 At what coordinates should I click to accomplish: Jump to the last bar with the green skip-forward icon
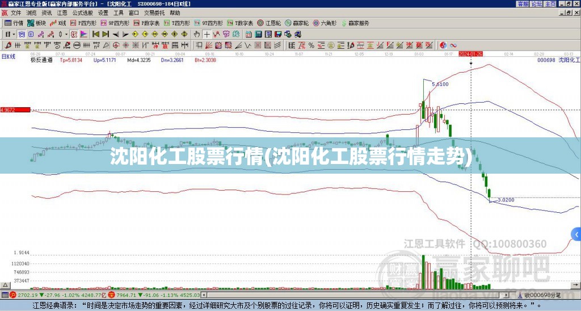point(106,35)
